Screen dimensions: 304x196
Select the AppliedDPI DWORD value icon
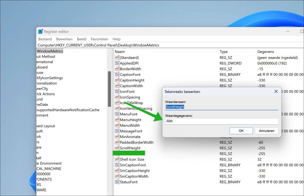(x=117, y=63)
